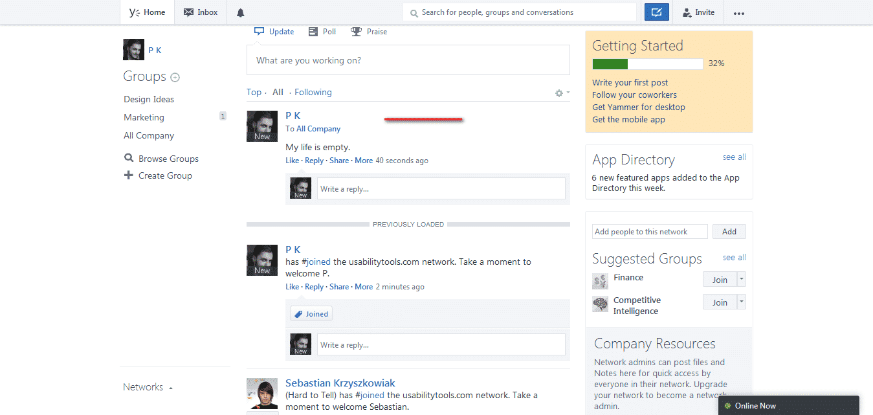873x415 pixels.
Task: Click the Add people to this network field
Action: 649,231
